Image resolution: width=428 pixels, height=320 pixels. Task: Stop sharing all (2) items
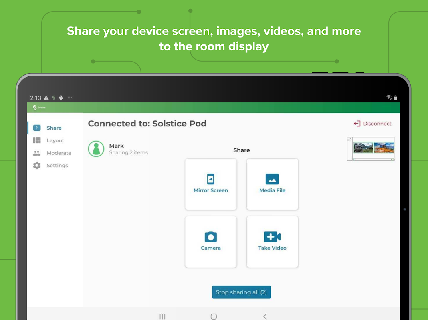tap(241, 292)
